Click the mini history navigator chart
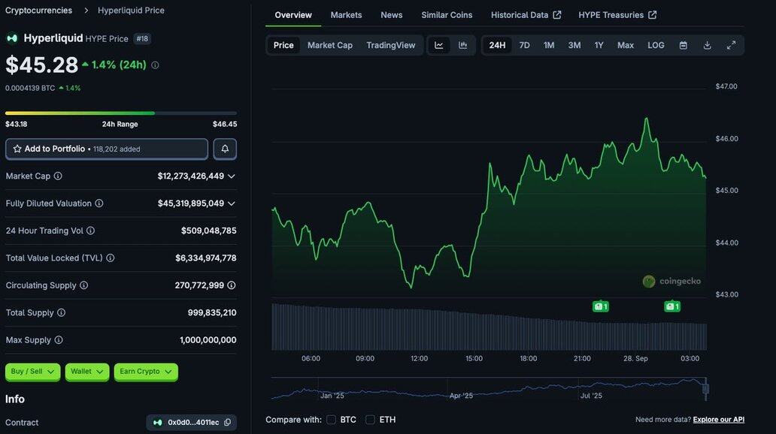 pos(489,389)
